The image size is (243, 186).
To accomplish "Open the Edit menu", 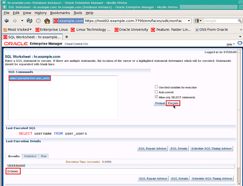I will click(x=16, y=13).
